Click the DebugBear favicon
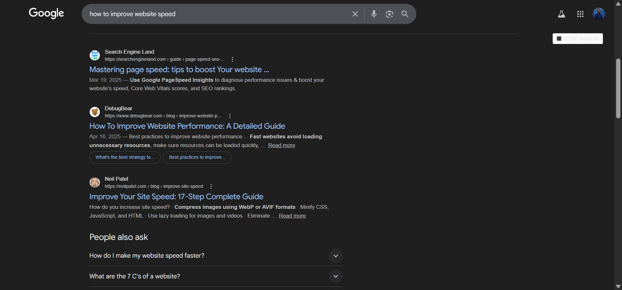 [x=95, y=112]
